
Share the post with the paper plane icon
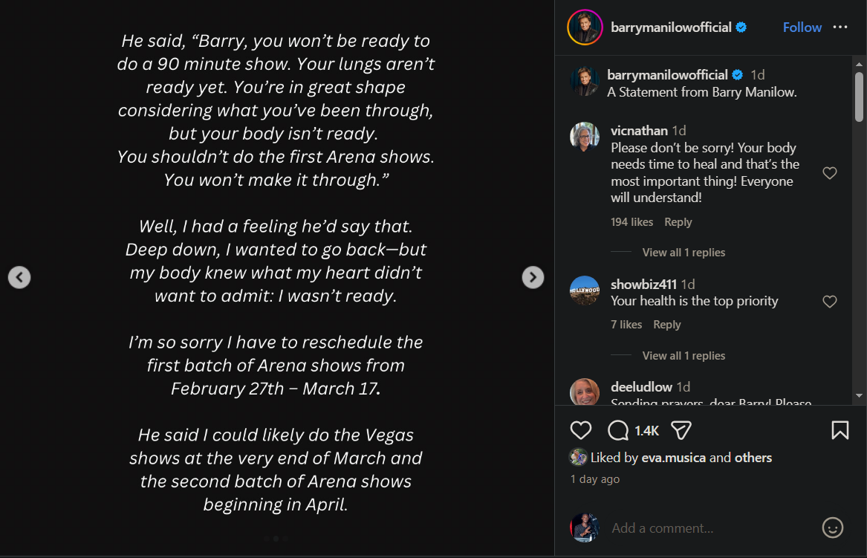pos(681,430)
